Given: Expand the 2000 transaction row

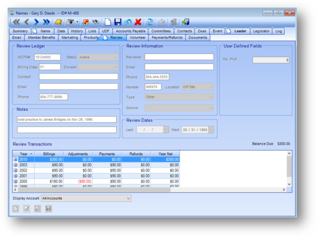Looking at the screenshot, I should click(x=15, y=181).
